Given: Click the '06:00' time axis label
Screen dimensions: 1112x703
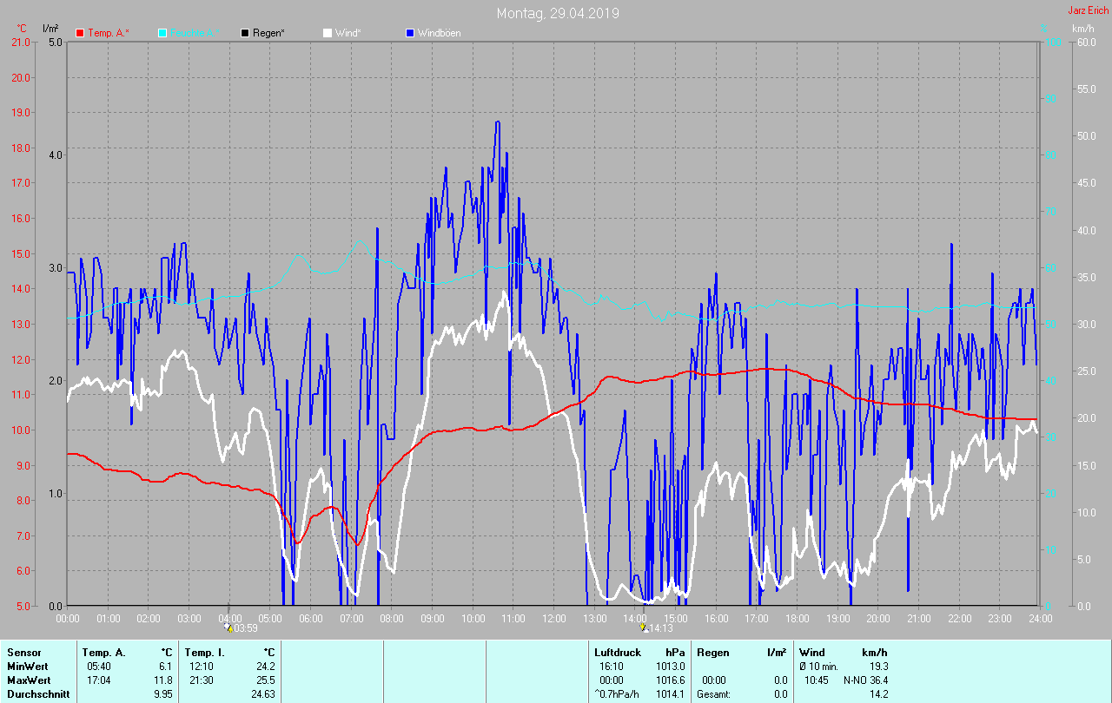Looking at the screenshot, I should [310, 618].
